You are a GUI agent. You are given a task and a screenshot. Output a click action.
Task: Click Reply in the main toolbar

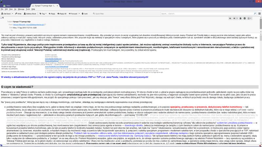(52, 14)
